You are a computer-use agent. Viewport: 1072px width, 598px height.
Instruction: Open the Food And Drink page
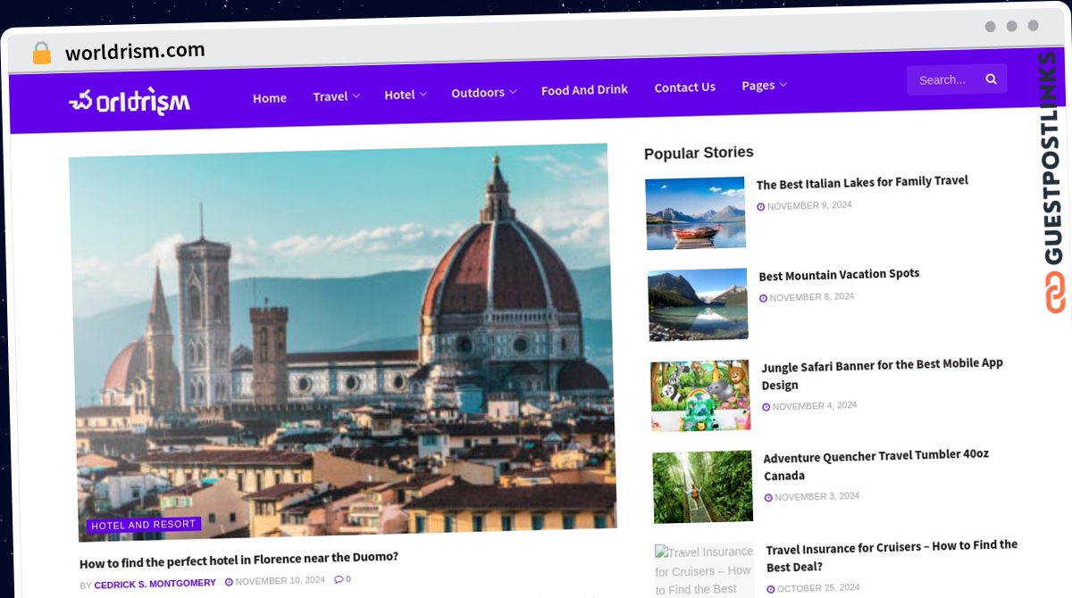(x=584, y=89)
